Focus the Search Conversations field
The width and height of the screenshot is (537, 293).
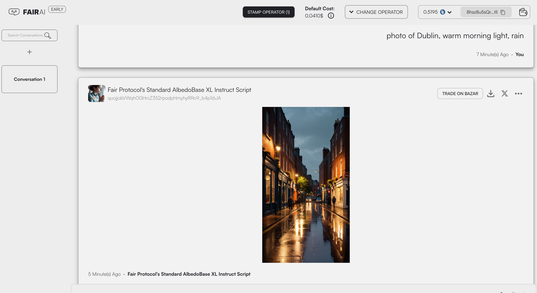pos(30,35)
